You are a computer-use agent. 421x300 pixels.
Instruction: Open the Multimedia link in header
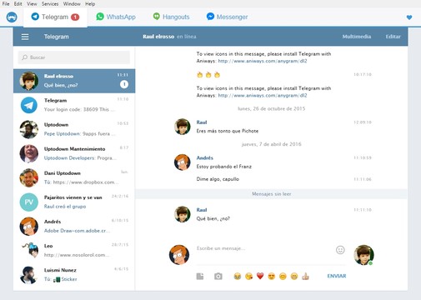click(357, 37)
